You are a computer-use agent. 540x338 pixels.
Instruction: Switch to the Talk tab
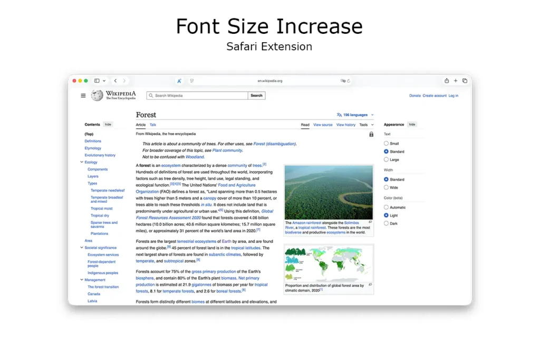[153, 125]
